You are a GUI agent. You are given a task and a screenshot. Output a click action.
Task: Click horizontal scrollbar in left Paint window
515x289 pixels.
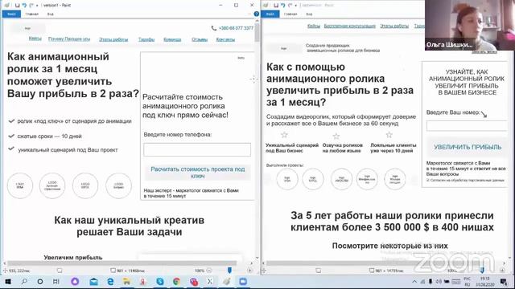122,263
